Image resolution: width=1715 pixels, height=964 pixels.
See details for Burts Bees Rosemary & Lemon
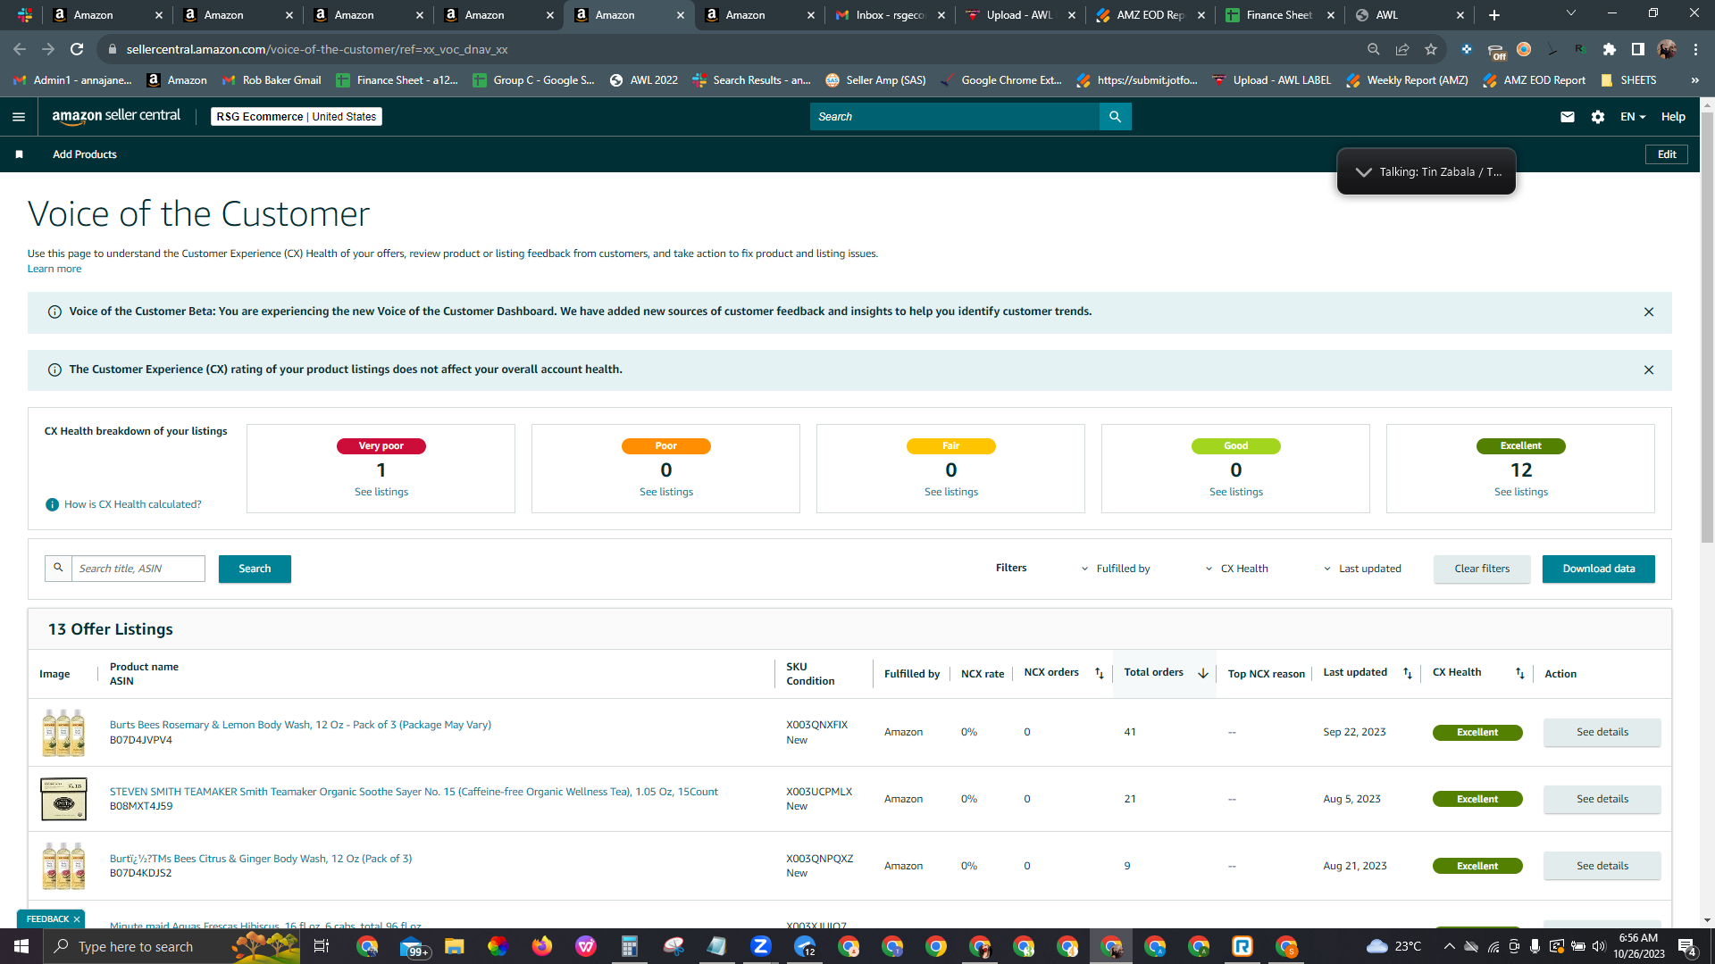[1602, 733]
